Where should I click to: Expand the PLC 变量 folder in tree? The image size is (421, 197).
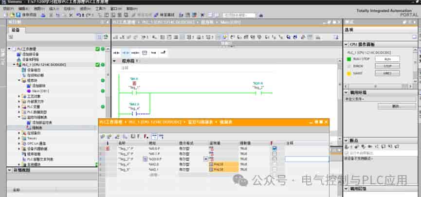[x=19, y=107]
